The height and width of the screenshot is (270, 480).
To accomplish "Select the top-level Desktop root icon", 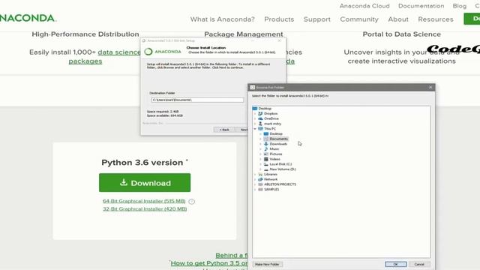I will click(255, 108).
